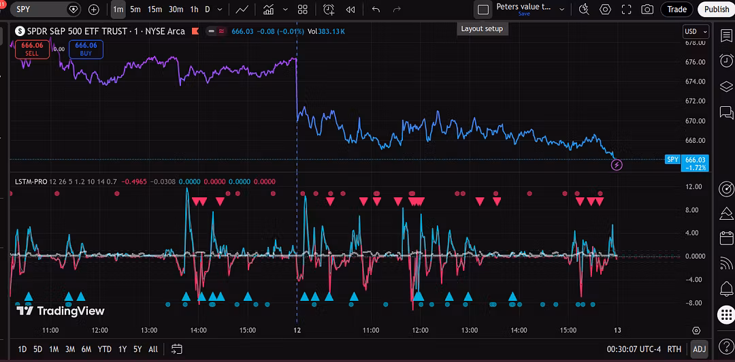
Task: Select the 5D date range
Action: pyautogui.click(x=38, y=349)
